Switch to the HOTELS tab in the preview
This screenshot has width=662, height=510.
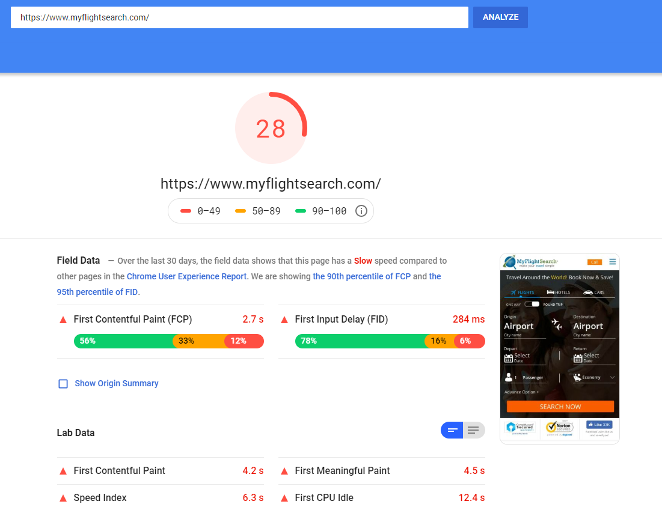point(559,293)
